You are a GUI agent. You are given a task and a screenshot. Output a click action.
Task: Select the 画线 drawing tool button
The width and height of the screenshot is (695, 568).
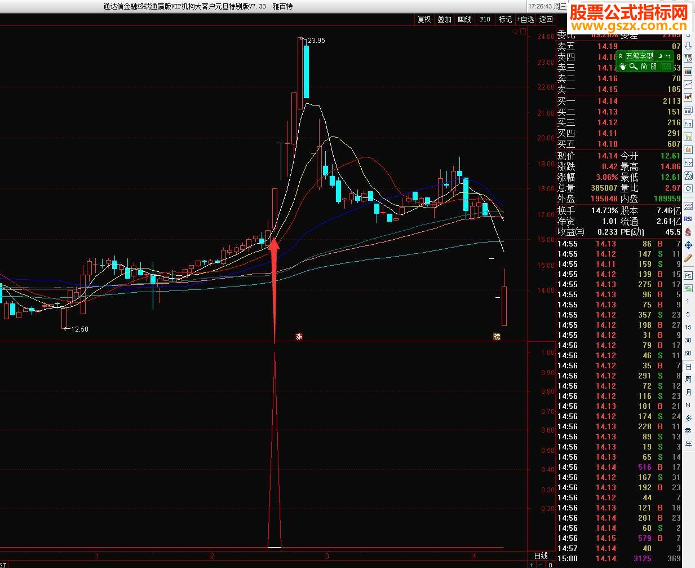[x=464, y=19]
